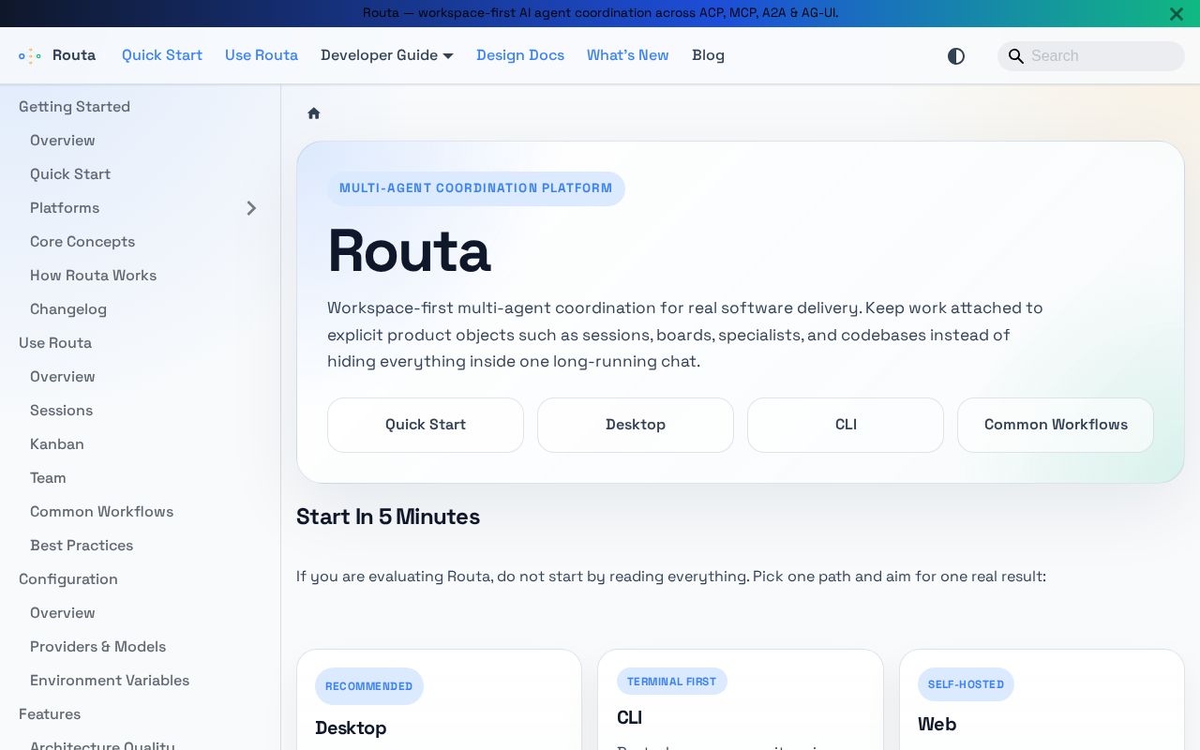
Task: Click the search magnifier icon
Action: [1015, 56]
